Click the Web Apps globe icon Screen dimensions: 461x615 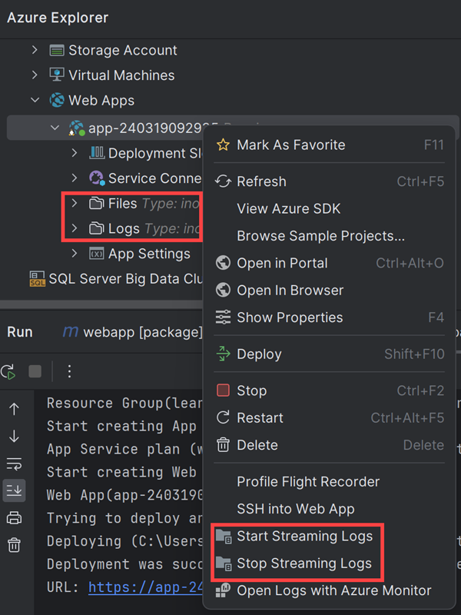pyautogui.click(x=57, y=101)
